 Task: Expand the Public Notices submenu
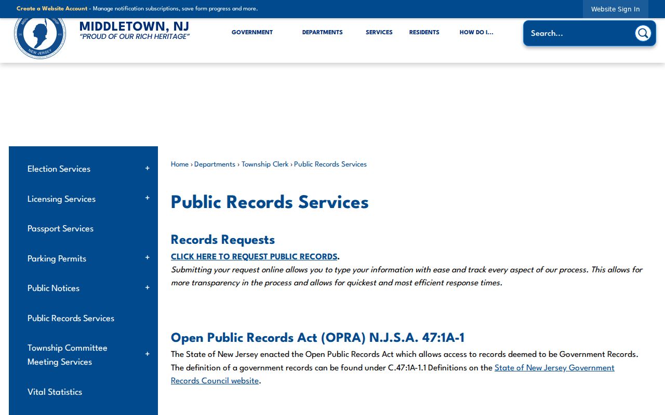pyautogui.click(x=148, y=288)
